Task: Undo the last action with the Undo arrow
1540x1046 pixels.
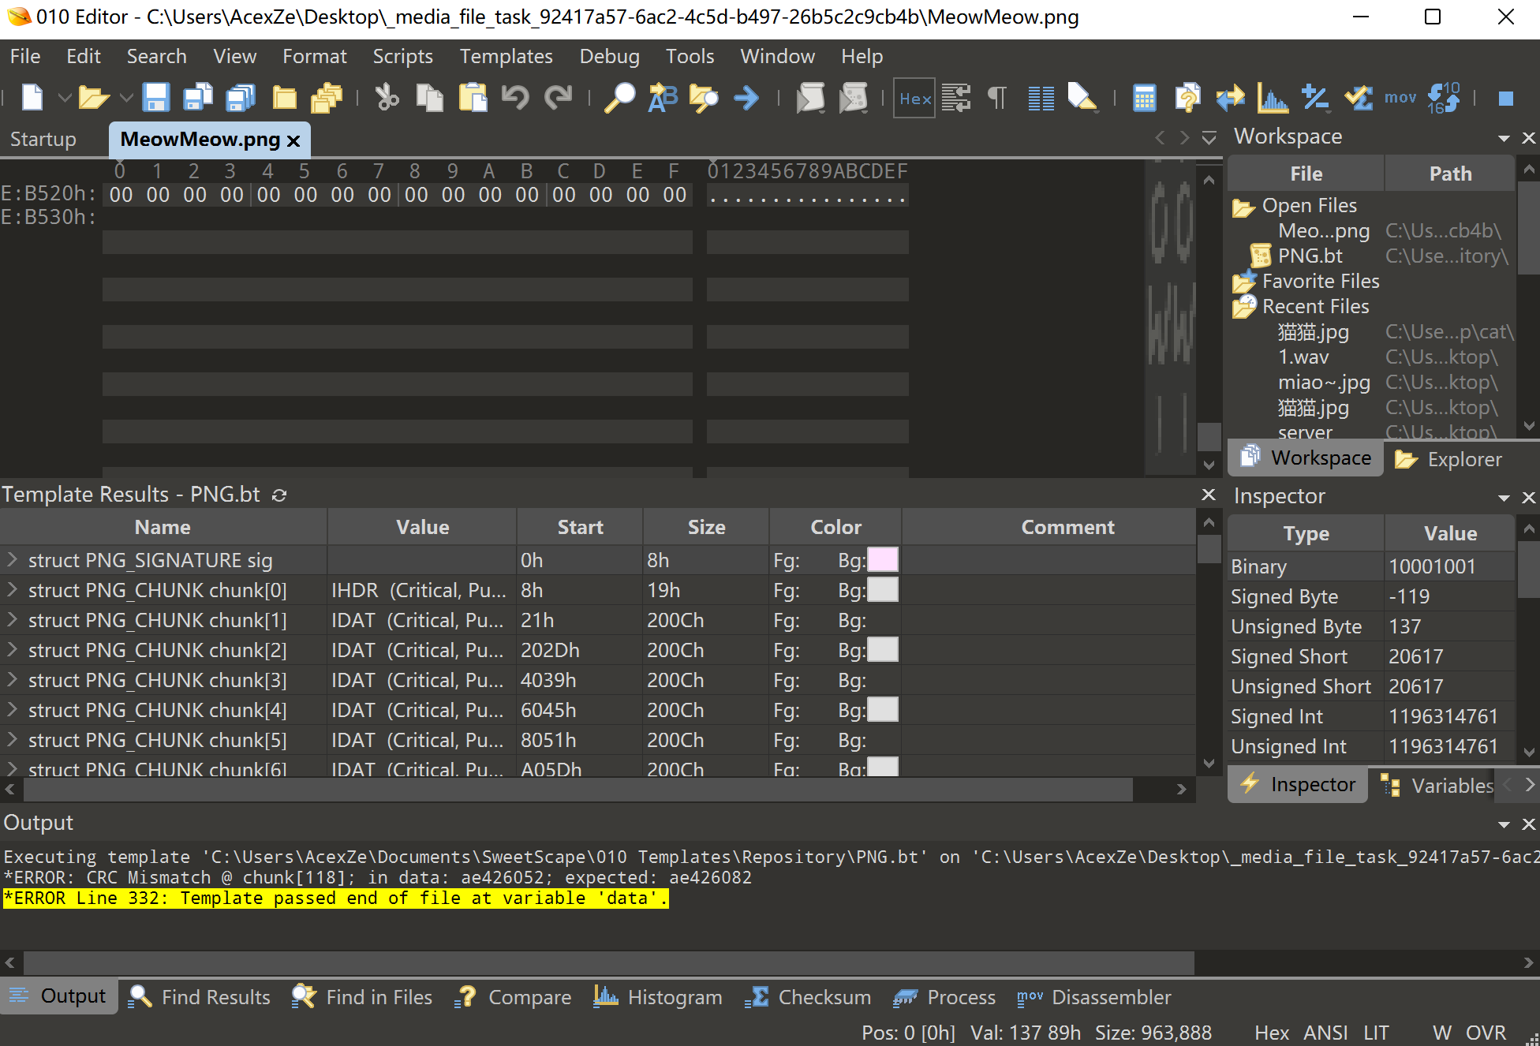Action: (x=515, y=98)
